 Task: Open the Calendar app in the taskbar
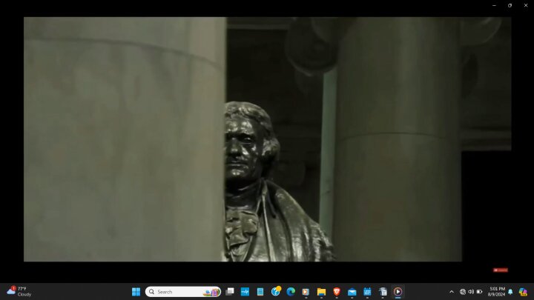[x=367, y=292]
